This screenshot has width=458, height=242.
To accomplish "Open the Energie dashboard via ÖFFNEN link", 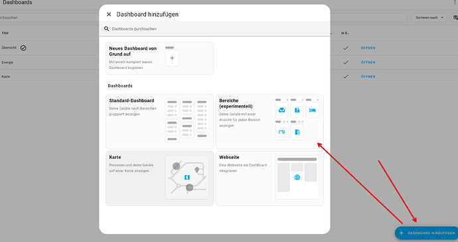I will 368,62.
